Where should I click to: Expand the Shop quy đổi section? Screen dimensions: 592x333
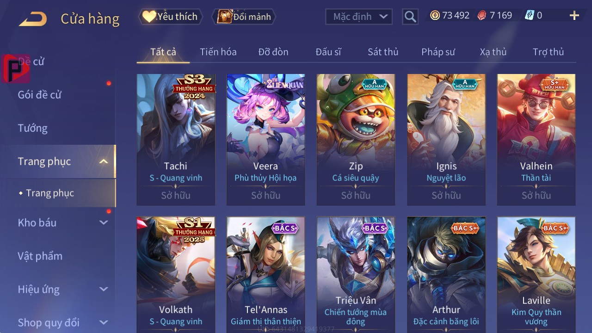[x=104, y=322]
